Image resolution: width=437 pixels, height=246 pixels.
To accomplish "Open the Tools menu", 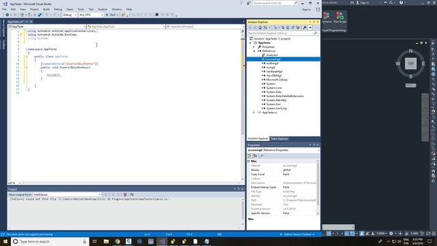I will click(x=81, y=9).
